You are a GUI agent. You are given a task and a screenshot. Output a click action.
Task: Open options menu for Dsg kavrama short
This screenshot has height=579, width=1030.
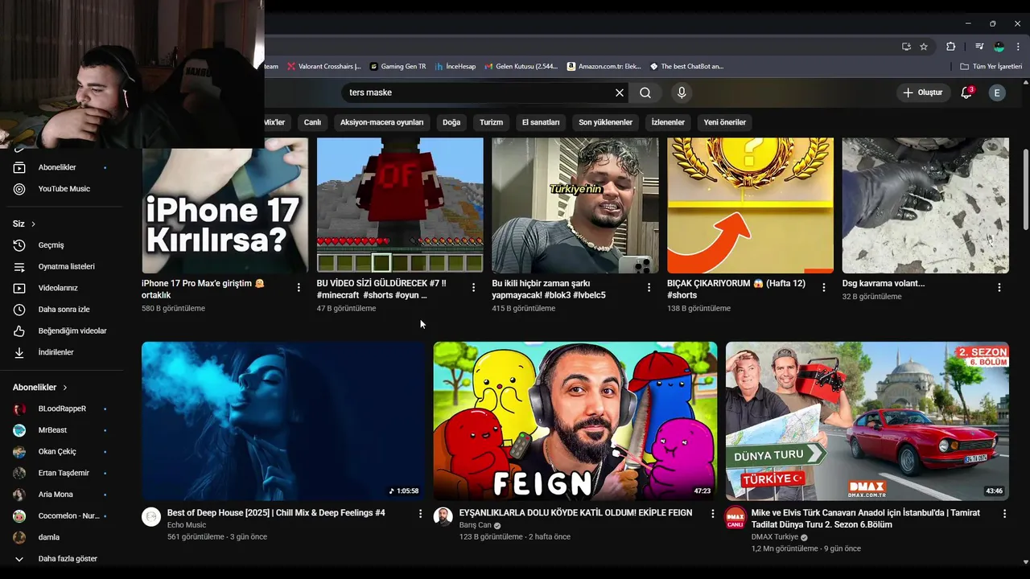pos(999,287)
